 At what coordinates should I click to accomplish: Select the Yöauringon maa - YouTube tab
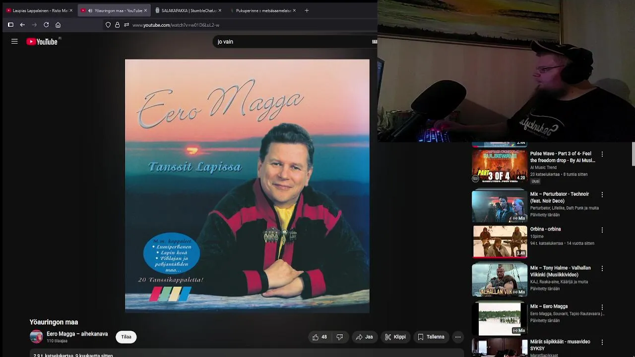coord(114,10)
